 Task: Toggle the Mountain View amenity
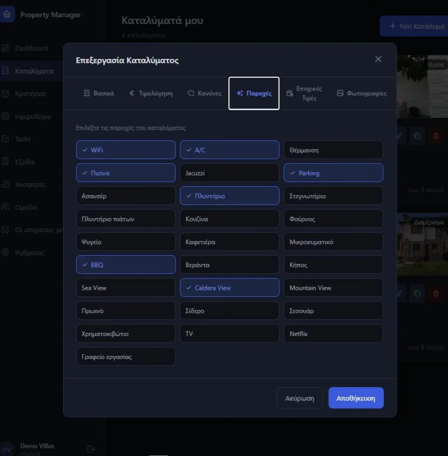334,288
